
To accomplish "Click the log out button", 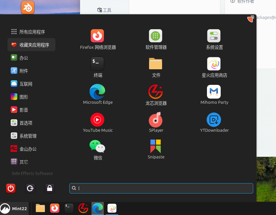I will (x=30, y=188).
